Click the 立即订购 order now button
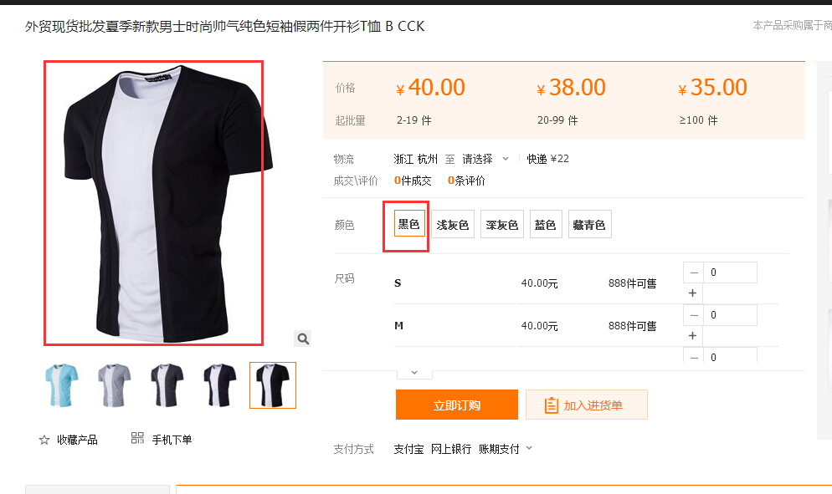832x494 pixels. [457, 405]
